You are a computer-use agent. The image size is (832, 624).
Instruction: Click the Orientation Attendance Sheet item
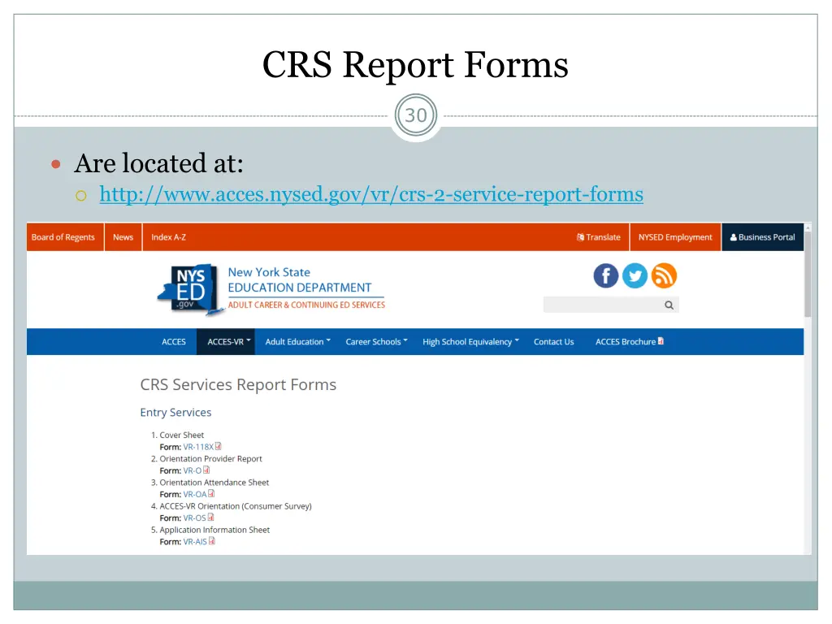(x=214, y=483)
